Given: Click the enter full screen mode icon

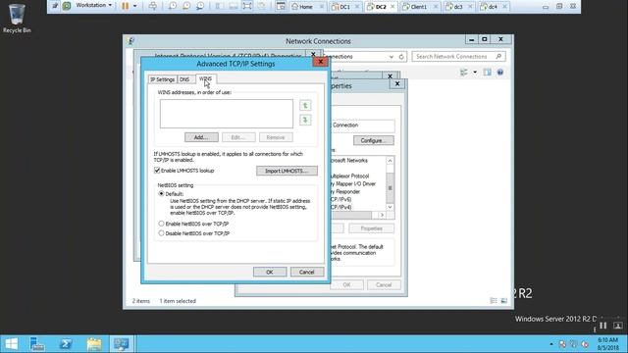Looking at the screenshot, I should [x=247, y=6].
